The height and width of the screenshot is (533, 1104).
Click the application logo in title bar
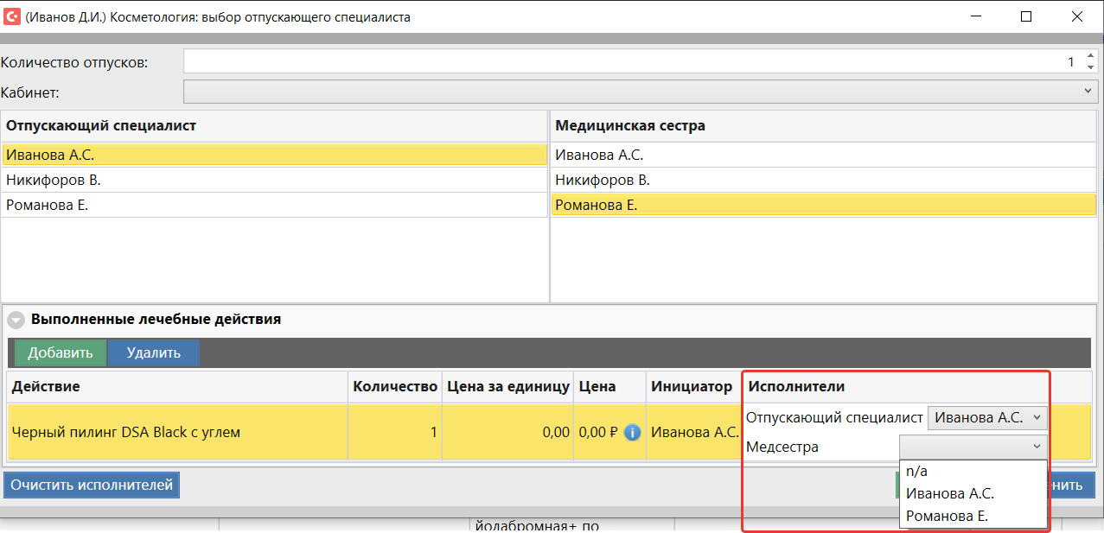[12, 16]
